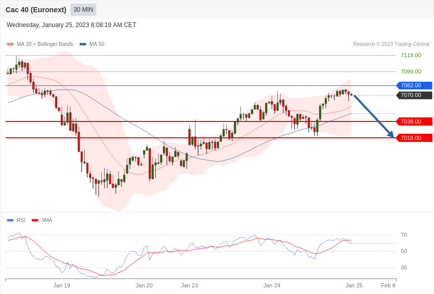Click the RSI 30 level label
This screenshot has height=294, width=434.
click(404, 267)
